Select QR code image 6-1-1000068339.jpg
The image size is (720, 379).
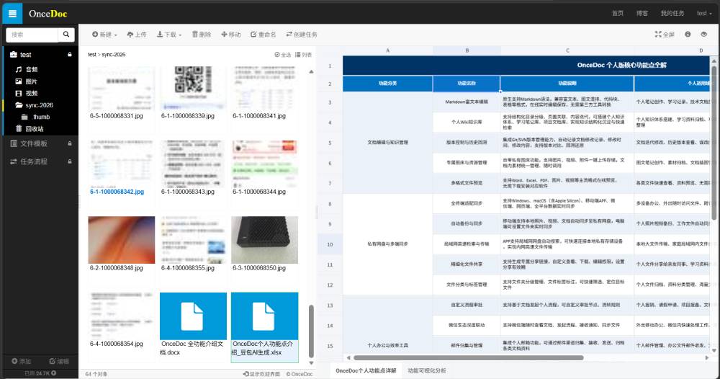click(x=193, y=88)
